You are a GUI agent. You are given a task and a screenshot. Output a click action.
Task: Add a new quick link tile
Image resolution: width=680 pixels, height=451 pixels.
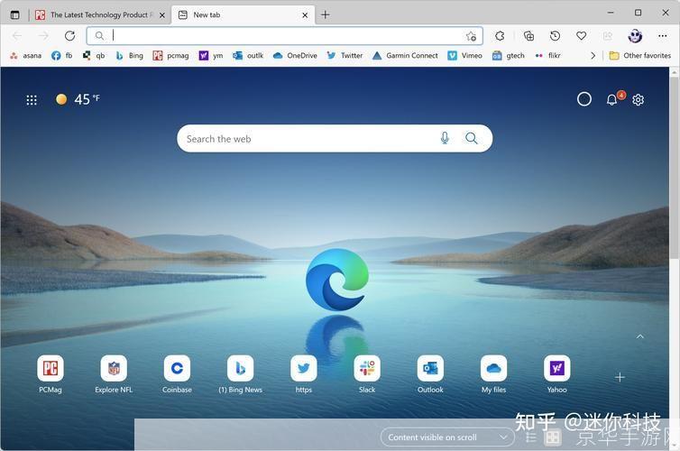(620, 377)
